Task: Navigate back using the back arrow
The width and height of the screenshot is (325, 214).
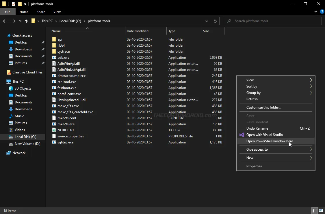Action: coord(5,21)
